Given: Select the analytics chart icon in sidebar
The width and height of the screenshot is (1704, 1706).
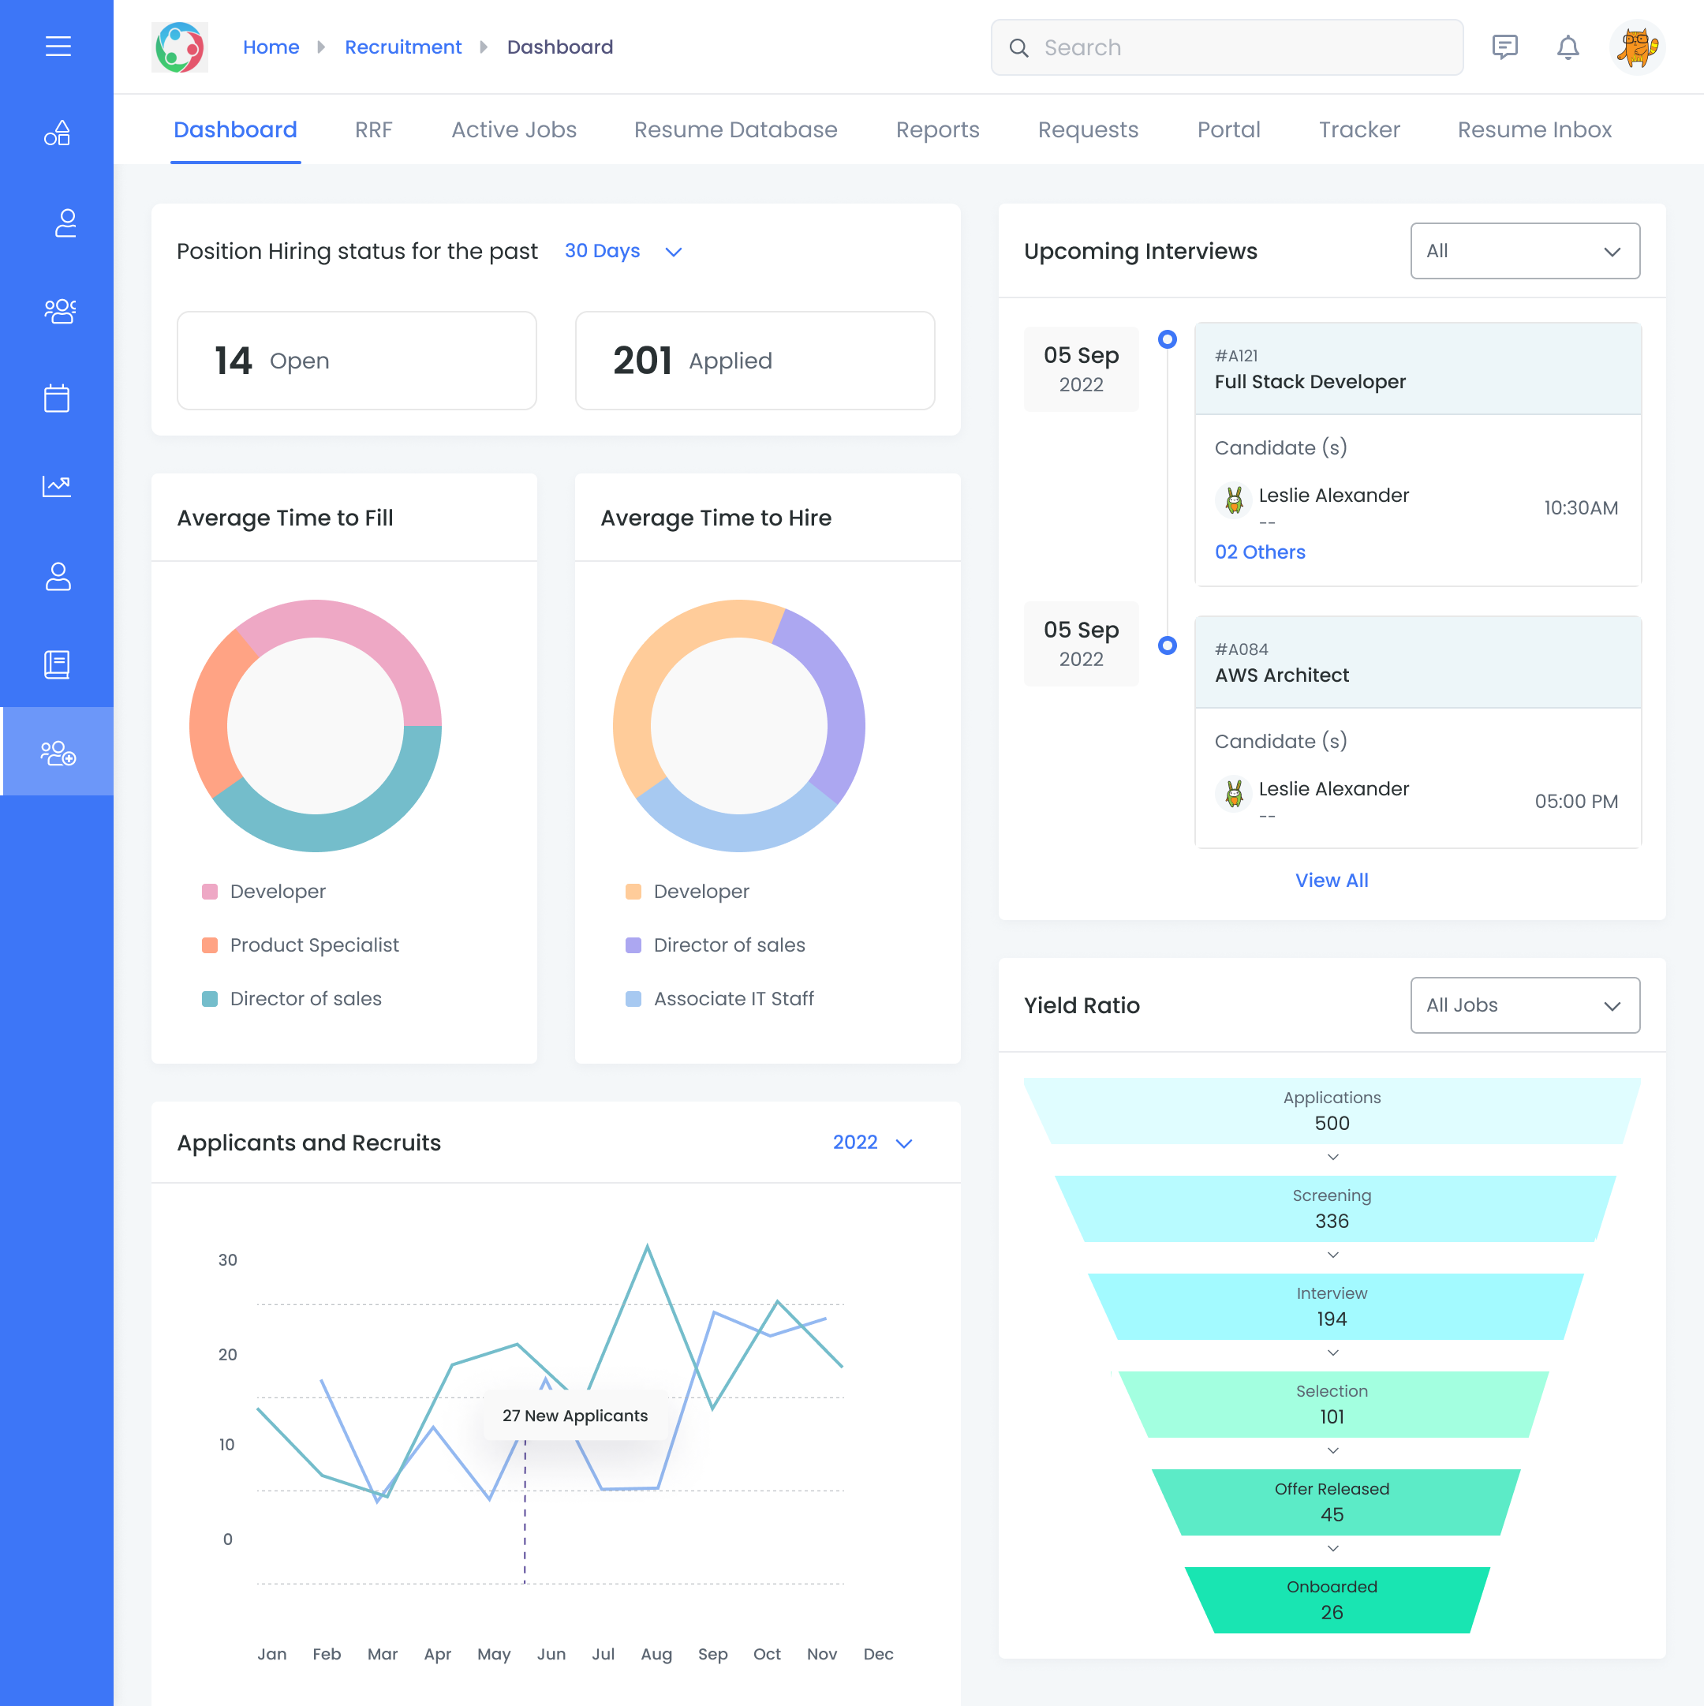Looking at the screenshot, I should [x=57, y=487].
